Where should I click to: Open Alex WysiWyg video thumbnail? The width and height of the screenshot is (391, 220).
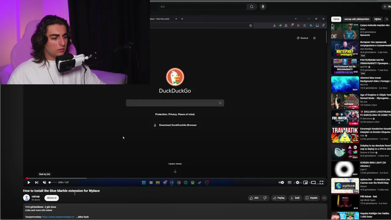[345, 49]
